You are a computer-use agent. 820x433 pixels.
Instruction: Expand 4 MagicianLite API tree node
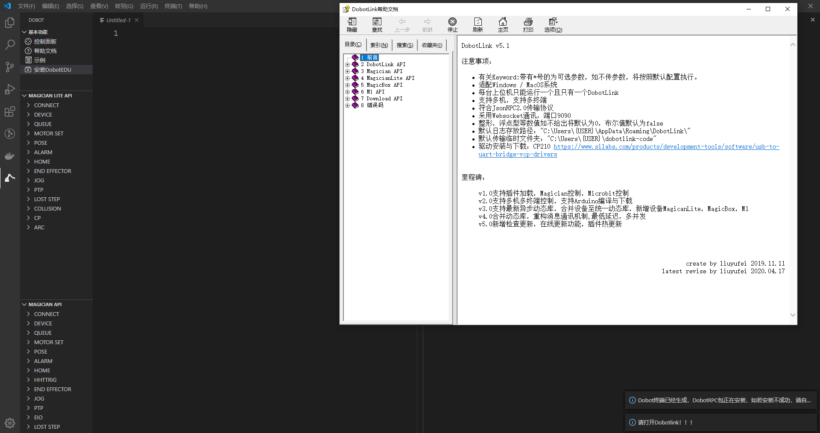tap(348, 78)
